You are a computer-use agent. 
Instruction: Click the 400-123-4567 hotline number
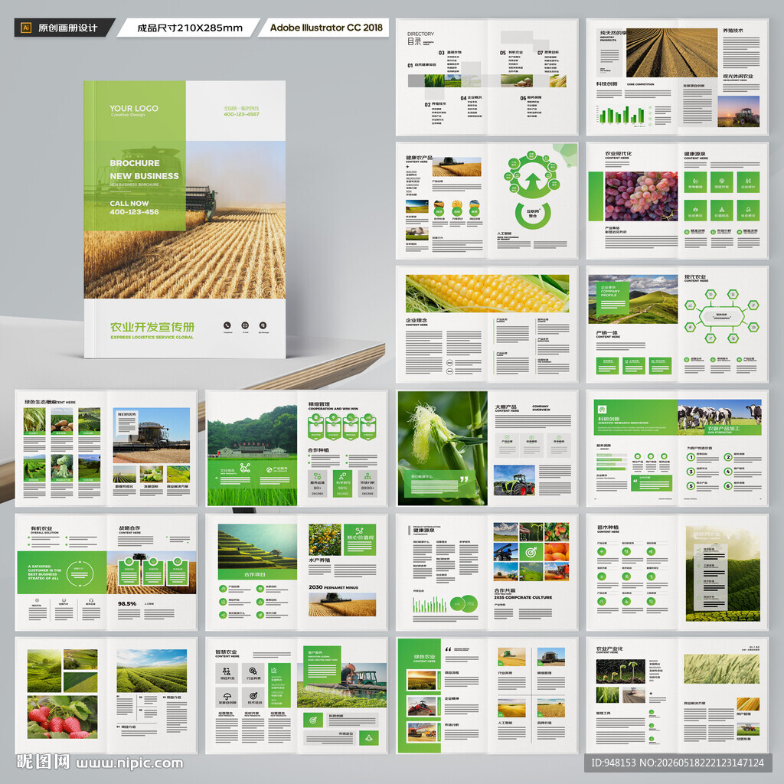[x=241, y=115]
